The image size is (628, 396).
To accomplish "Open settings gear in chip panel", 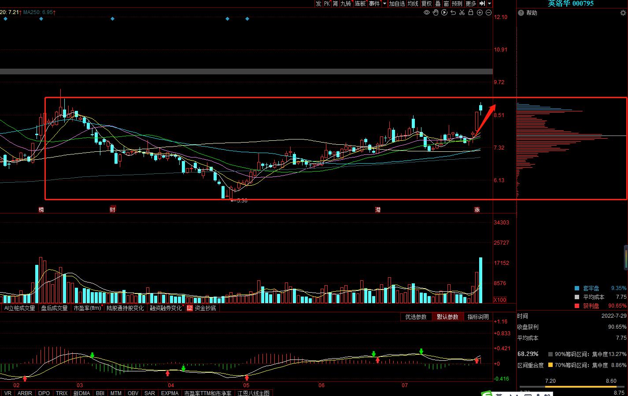I will point(623,13).
